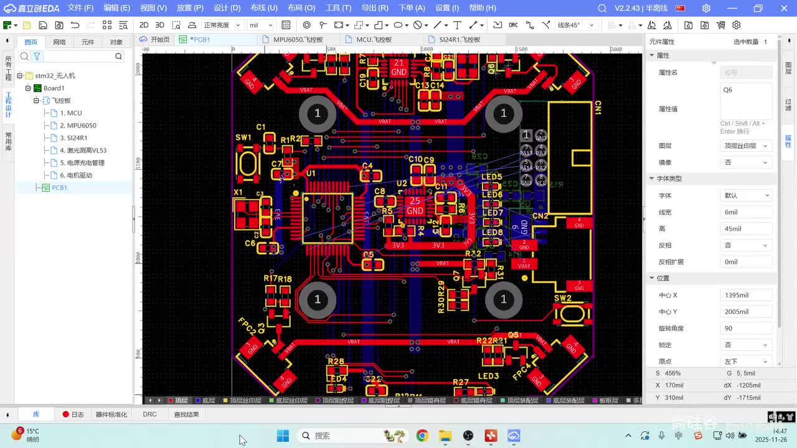Open the 文件 (F) menu
The image size is (797, 448).
[80, 8]
